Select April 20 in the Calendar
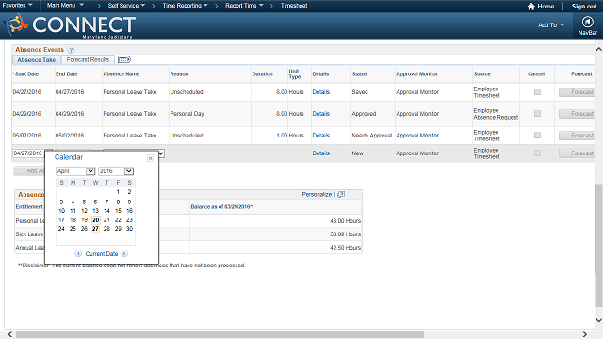 click(96, 219)
